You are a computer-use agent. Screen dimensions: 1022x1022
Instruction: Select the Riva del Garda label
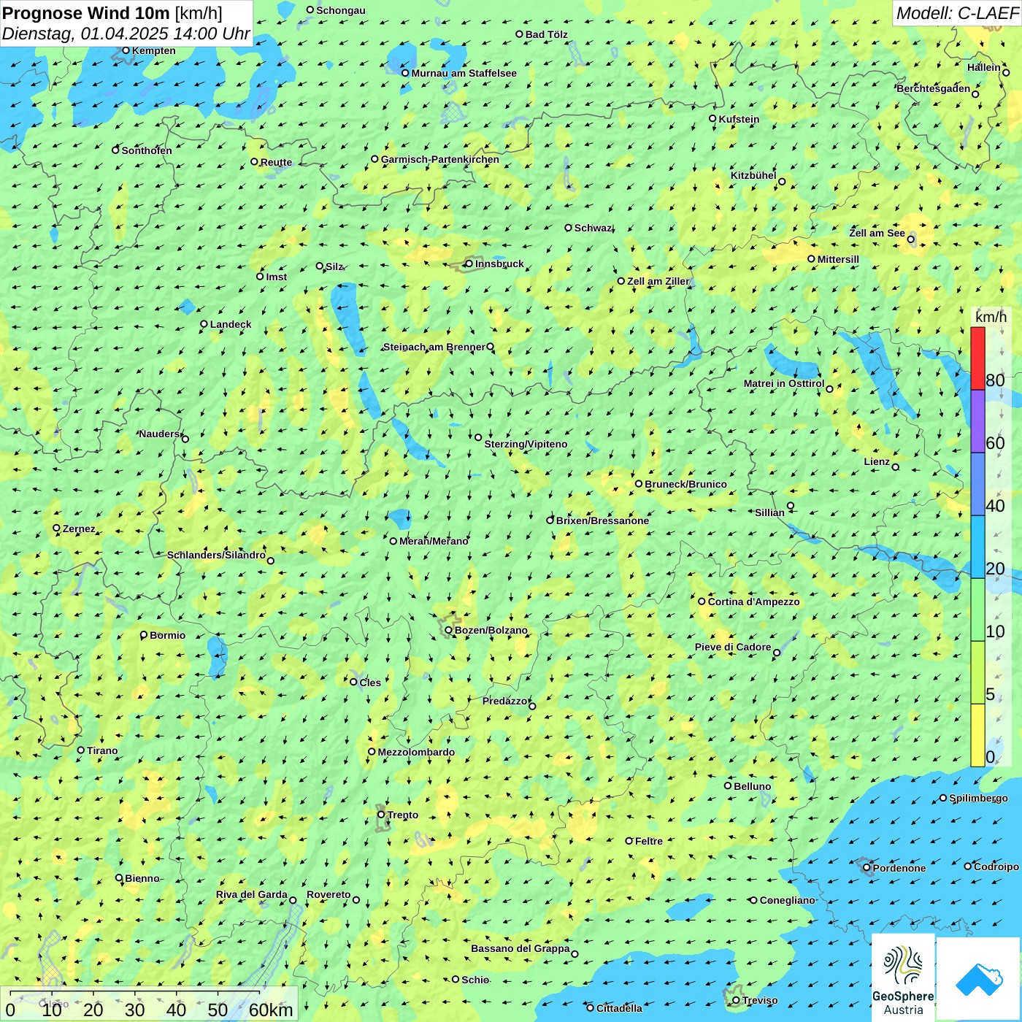click(x=251, y=894)
